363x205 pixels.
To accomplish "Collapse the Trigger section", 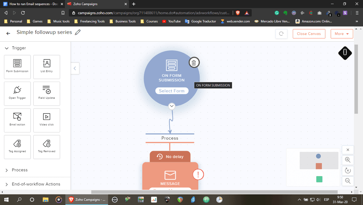I will point(7,48).
